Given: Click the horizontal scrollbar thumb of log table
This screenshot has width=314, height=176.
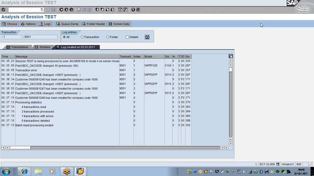Looking at the screenshot, I should [20, 148].
